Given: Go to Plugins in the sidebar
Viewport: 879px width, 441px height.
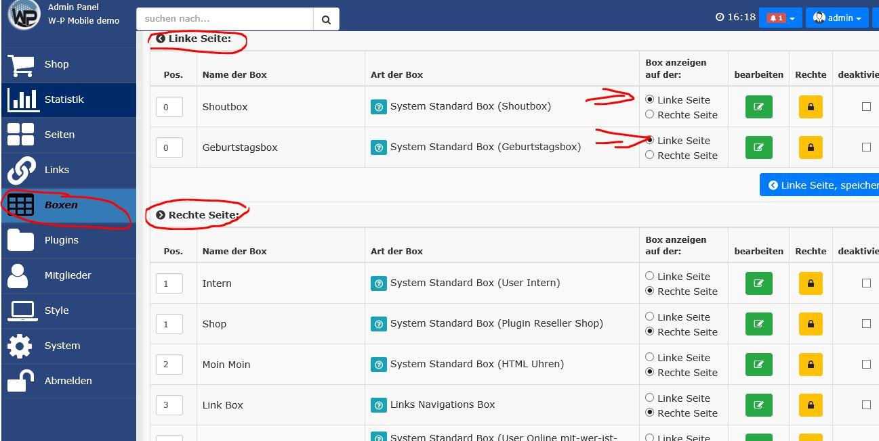Looking at the screenshot, I should pyautogui.click(x=61, y=240).
